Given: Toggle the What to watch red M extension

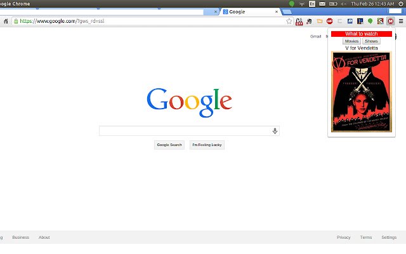Looking at the screenshot, I should pos(391,21).
